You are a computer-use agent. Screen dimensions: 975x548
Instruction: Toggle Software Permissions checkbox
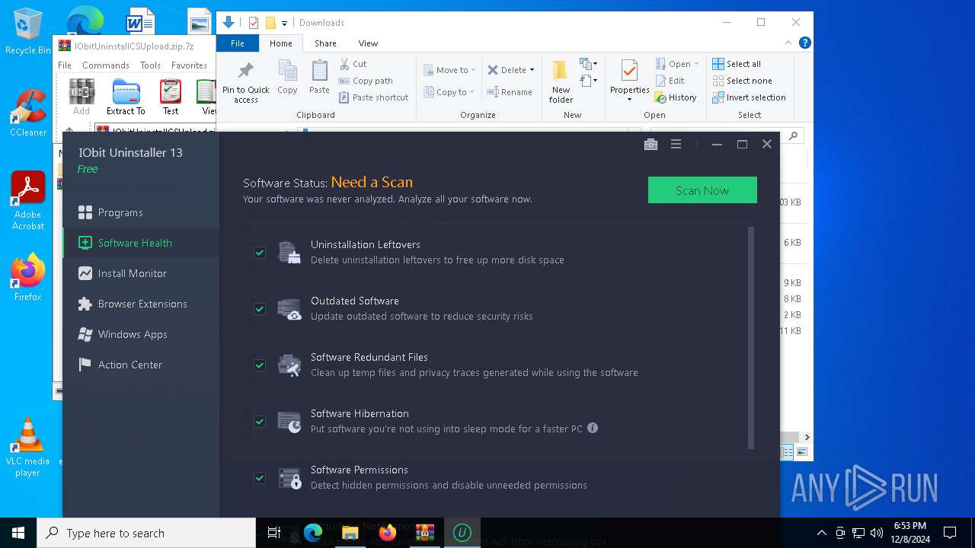[260, 477]
